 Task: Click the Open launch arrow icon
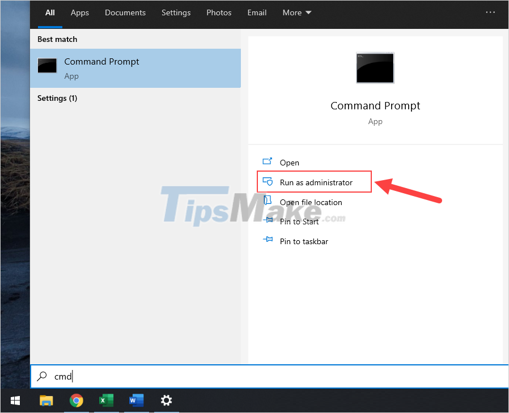click(x=266, y=162)
